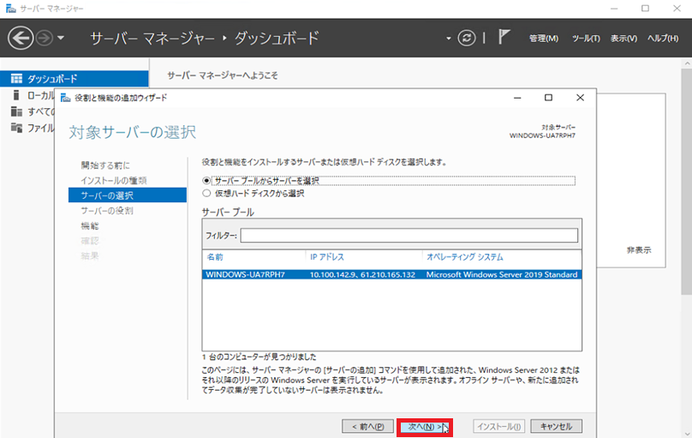The width and height of the screenshot is (692, 438).
Task: Go to 機能 wizard step
Action: 90,225
